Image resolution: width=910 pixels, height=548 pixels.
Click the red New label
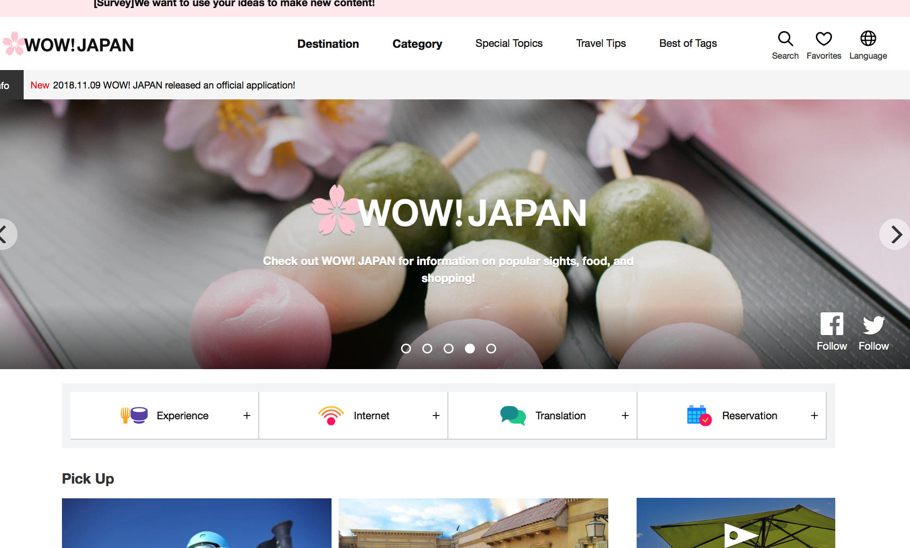40,85
